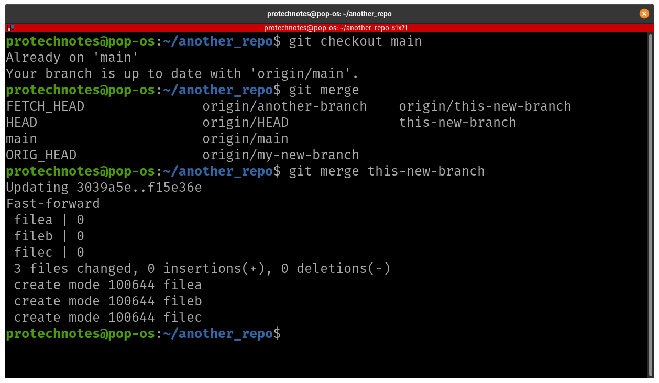Screen dimensions: 659x383
Task: Click the 'create mode 100644 fileb' line
Action: pos(108,301)
